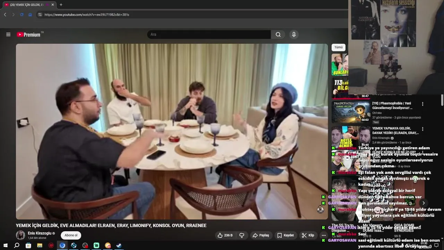
Task: Open the Phasmophobia Yeni Güncellemeyi İnceliyoruz title
Action: click(x=392, y=106)
